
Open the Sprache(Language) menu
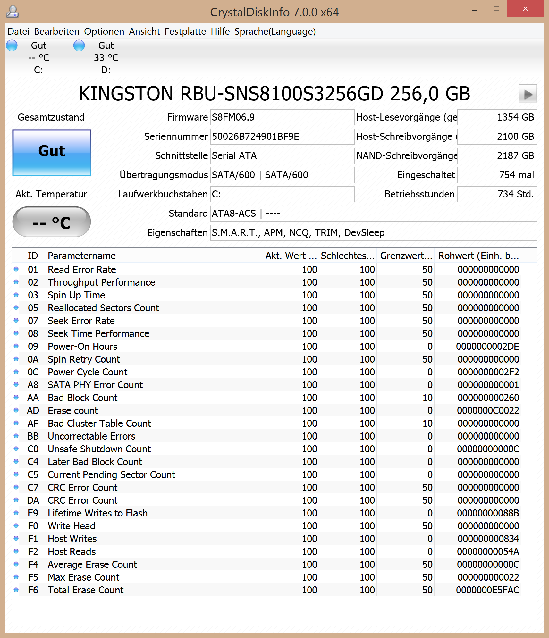point(275,31)
